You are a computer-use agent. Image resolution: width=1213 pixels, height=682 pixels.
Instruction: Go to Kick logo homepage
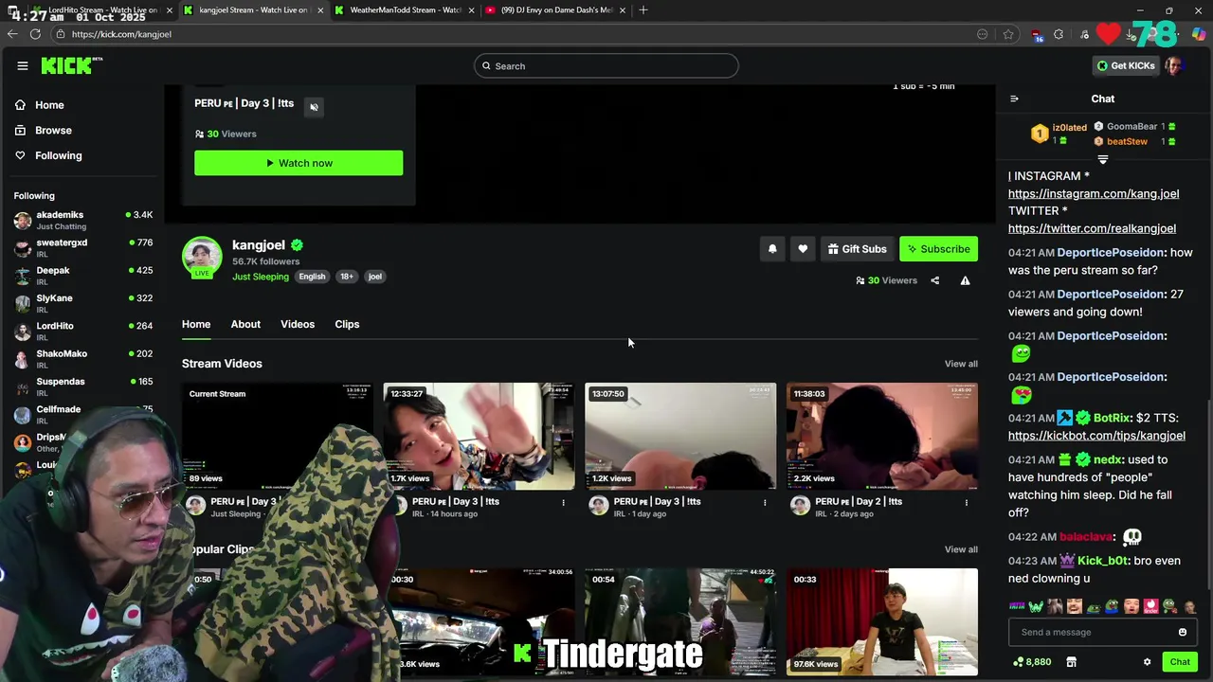[x=70, y=65]
